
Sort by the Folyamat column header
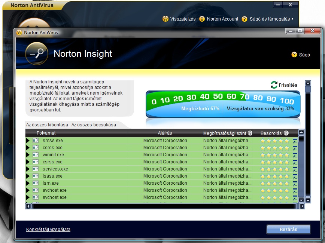pos(46,133)
